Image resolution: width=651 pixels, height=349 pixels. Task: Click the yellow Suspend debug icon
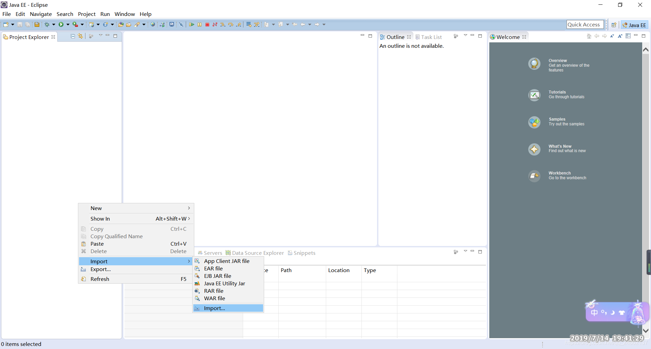(199, 24)
